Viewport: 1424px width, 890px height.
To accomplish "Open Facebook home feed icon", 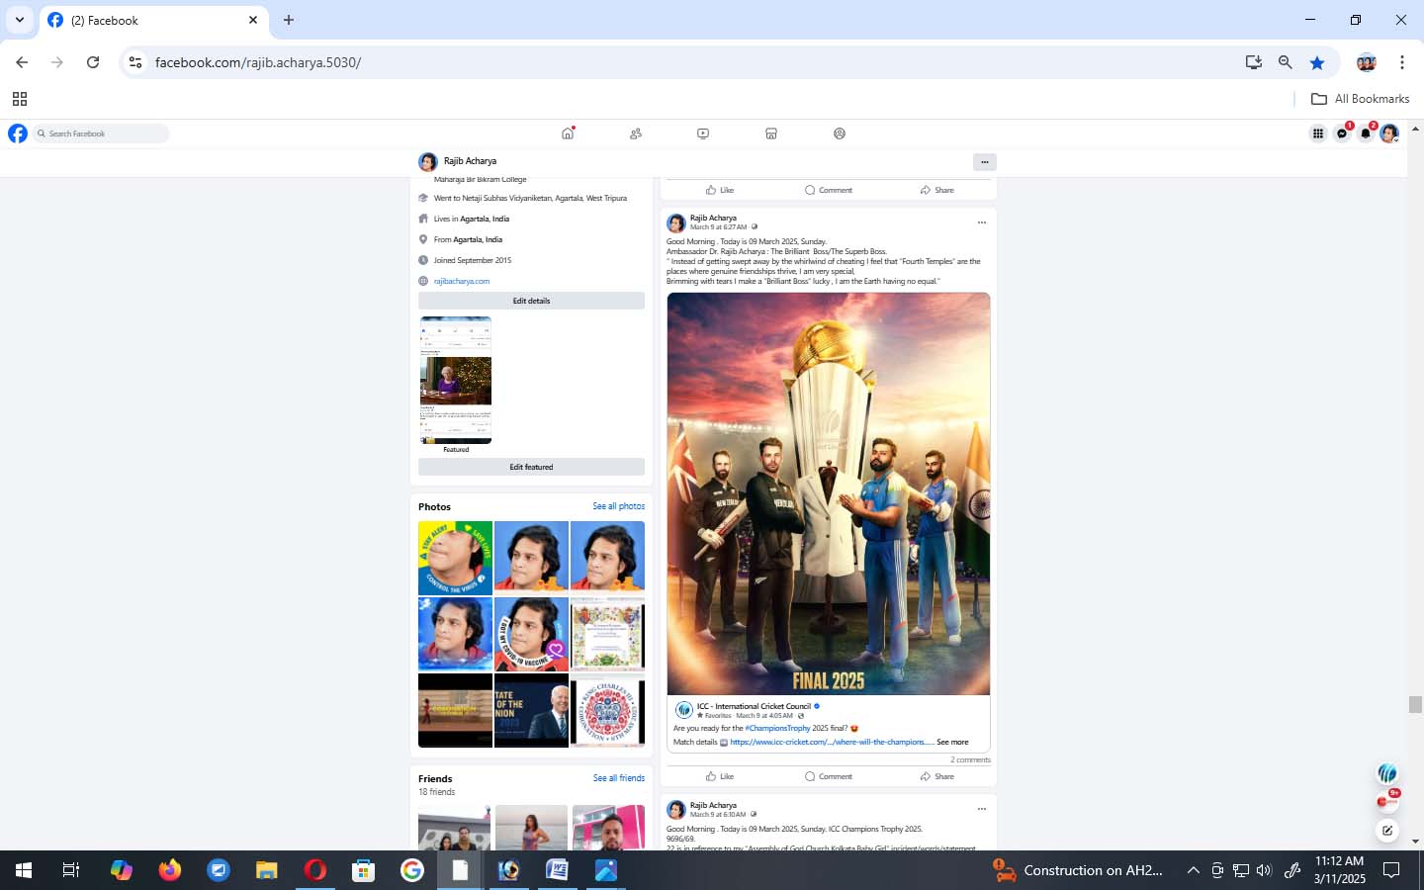I will point(568,133).
